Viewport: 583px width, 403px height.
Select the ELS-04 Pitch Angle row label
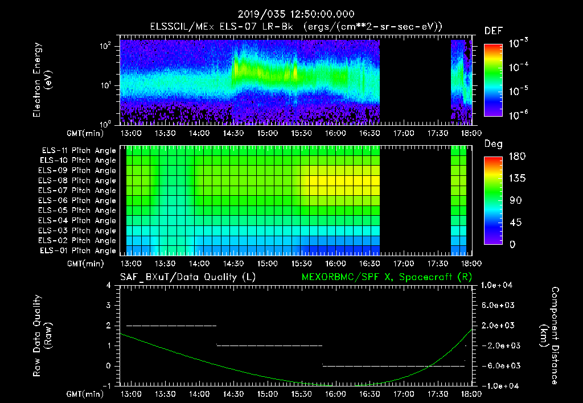coord(77,220)
